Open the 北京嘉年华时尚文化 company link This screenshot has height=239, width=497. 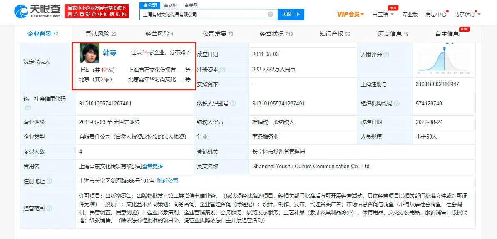[x=155, y=79]
